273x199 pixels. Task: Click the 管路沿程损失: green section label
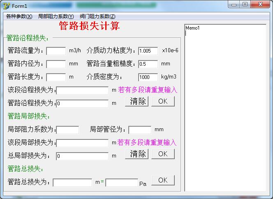28,38
